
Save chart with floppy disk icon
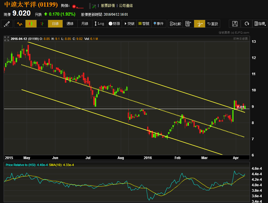pos(235,24)
